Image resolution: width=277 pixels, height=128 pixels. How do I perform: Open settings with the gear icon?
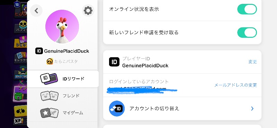click(88, 11)
